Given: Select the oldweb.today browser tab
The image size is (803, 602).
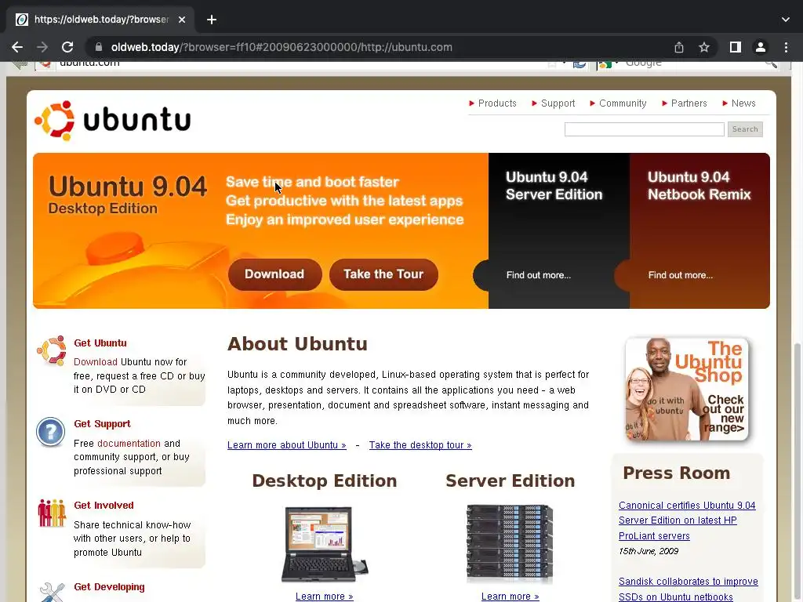Looking at the screenshot, I should pyautogui.click(x=101, y=20).
